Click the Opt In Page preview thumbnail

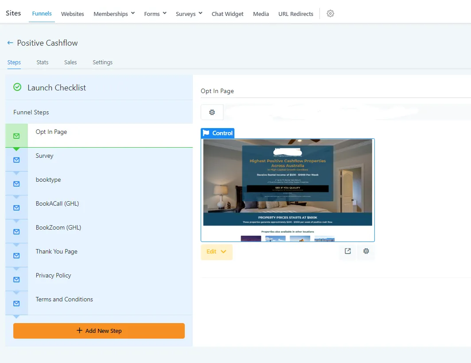[288, 190]
